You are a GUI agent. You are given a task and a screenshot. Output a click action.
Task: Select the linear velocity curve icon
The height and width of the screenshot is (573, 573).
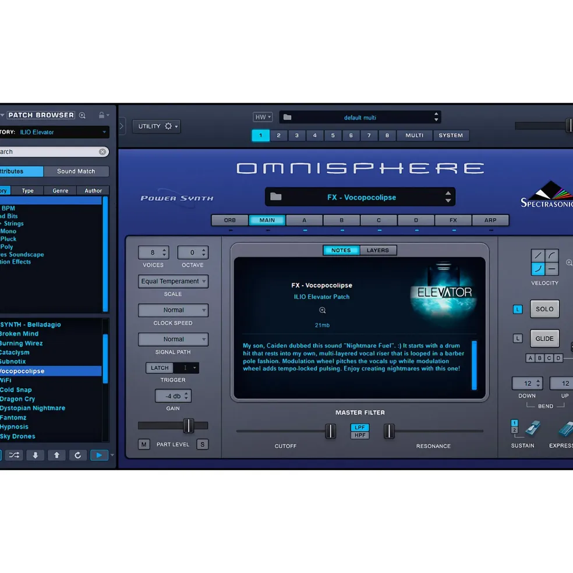click(x=537, y=255)
